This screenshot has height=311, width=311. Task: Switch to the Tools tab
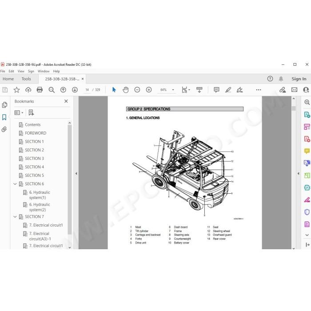click(26, 79)
